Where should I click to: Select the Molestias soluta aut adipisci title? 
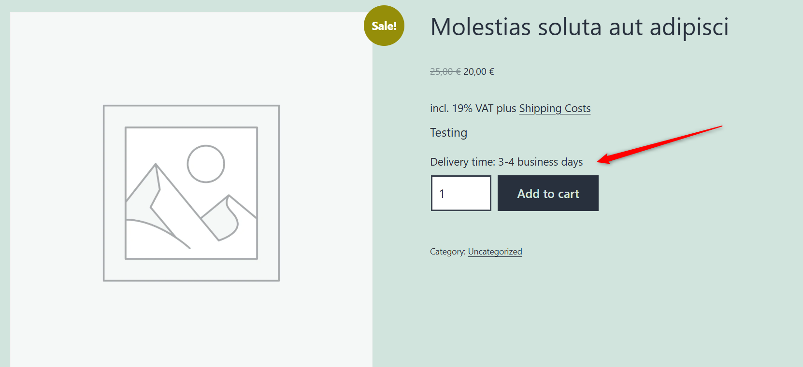coord(579,27)
